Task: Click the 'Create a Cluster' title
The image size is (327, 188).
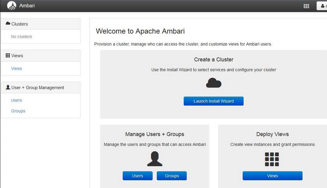Action: 214,59
